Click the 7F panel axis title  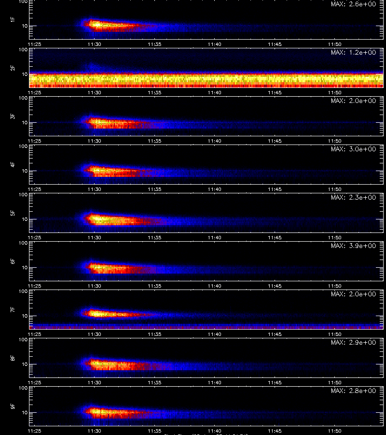13,310
